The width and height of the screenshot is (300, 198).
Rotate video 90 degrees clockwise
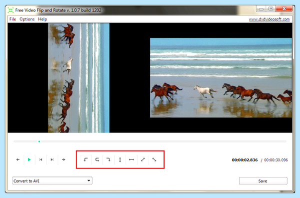click(x=108, y=159)
